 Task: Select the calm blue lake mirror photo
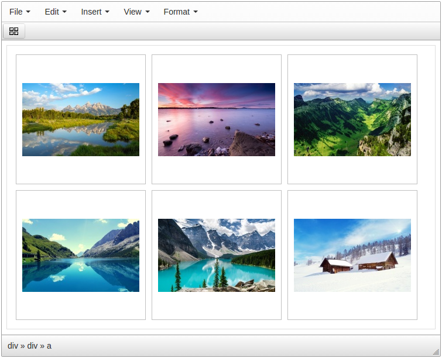point(81,255)
